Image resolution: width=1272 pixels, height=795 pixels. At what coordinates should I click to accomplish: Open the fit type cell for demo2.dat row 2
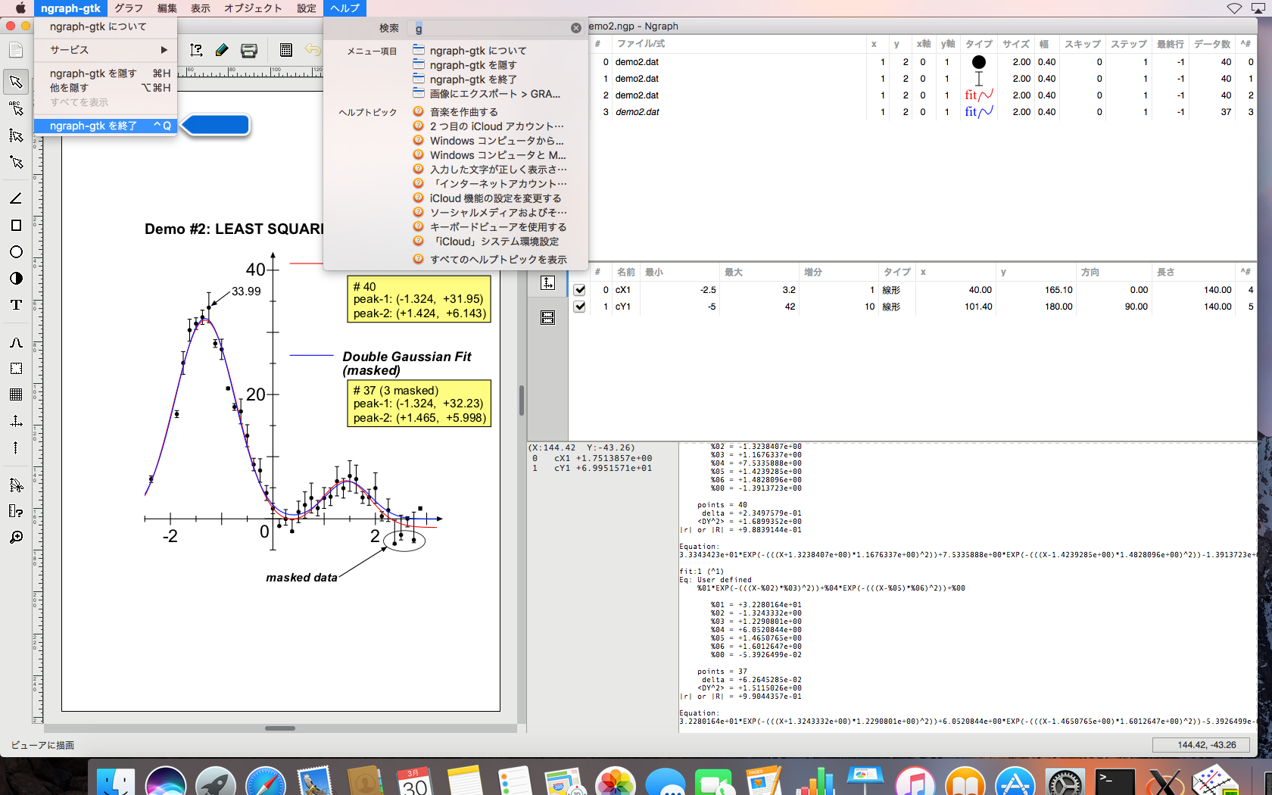(978, 95)
